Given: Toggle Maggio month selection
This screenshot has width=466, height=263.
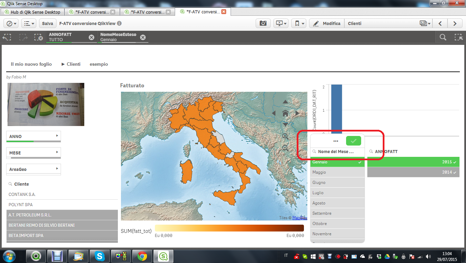Looking at the screenshot, I should click(x=338, y=172).
